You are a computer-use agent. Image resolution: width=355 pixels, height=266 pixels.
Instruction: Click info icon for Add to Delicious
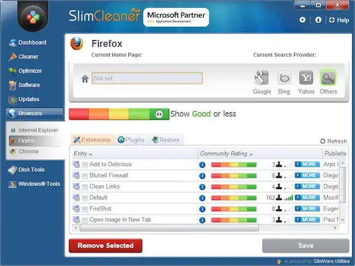(x=202, y=165)
